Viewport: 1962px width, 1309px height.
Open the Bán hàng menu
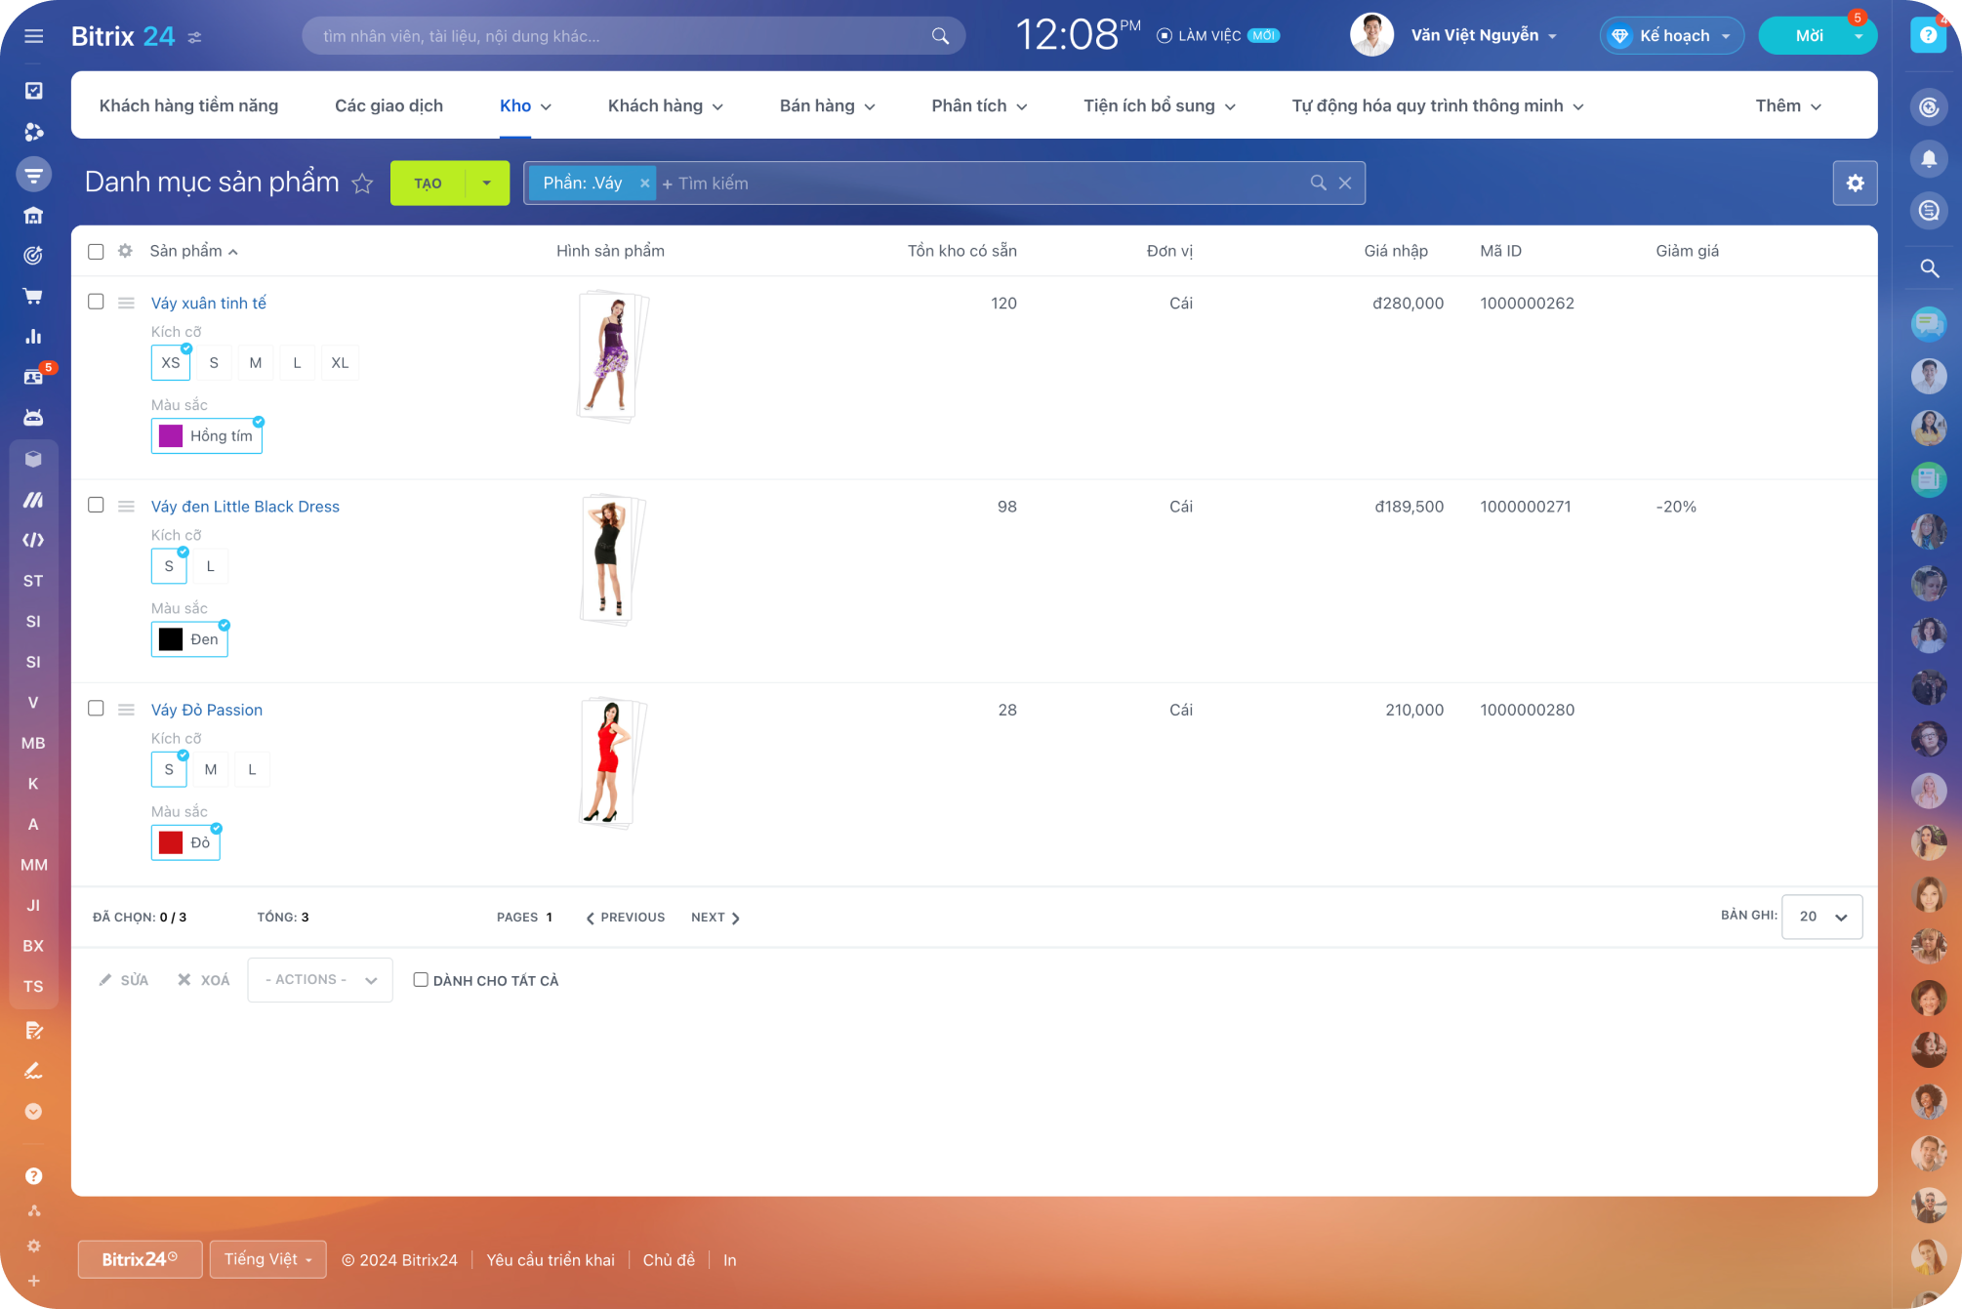(827, 105)
